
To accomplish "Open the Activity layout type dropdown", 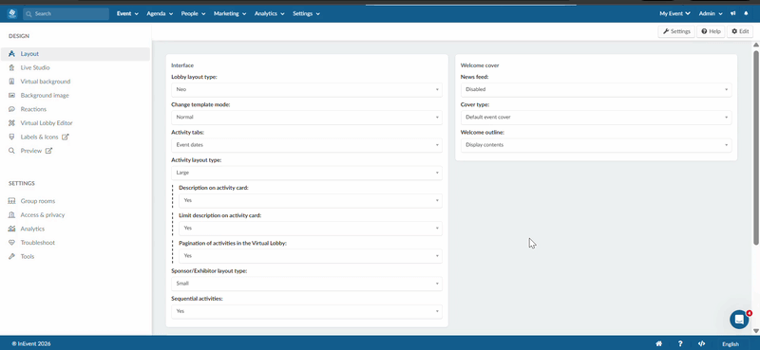I will tap(306, 173).
